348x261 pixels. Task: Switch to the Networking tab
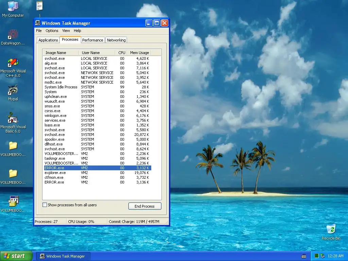[x=116, y=40]
